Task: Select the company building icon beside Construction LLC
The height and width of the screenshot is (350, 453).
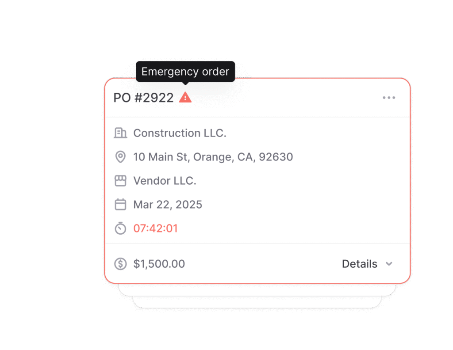Action: coord(120,133)
